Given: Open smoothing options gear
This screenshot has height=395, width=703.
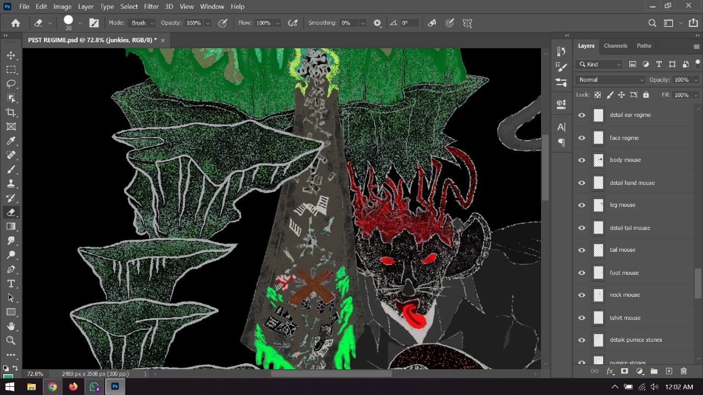Looking at the screenshot, I should (377, 23).
